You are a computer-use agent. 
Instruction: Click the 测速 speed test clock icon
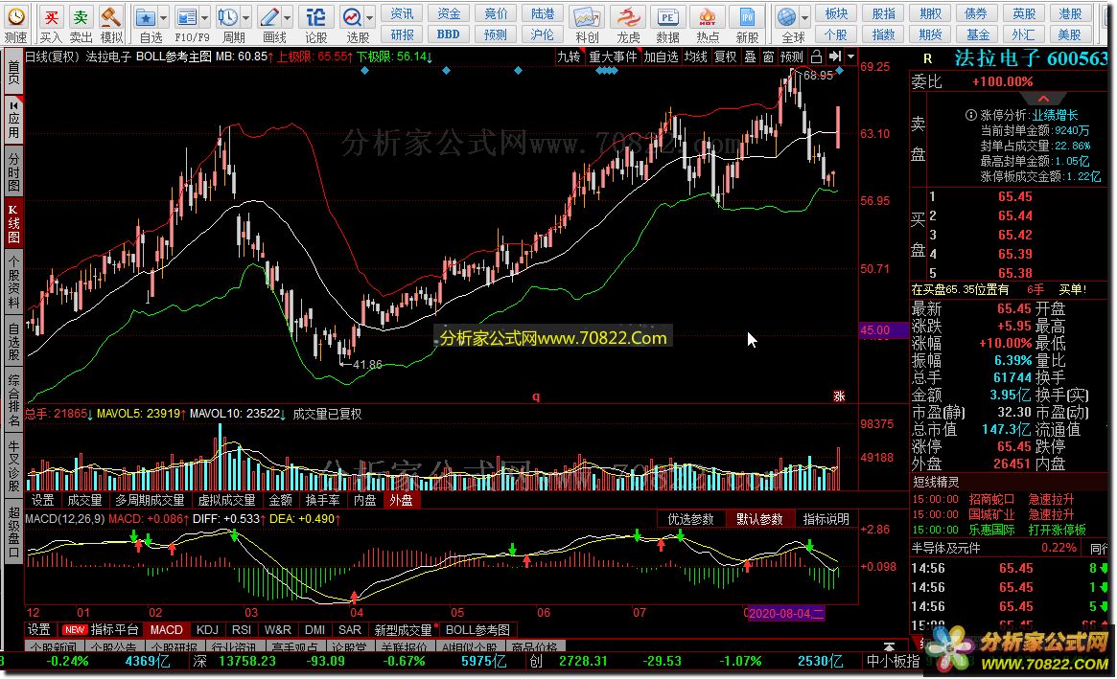point(15,16)
